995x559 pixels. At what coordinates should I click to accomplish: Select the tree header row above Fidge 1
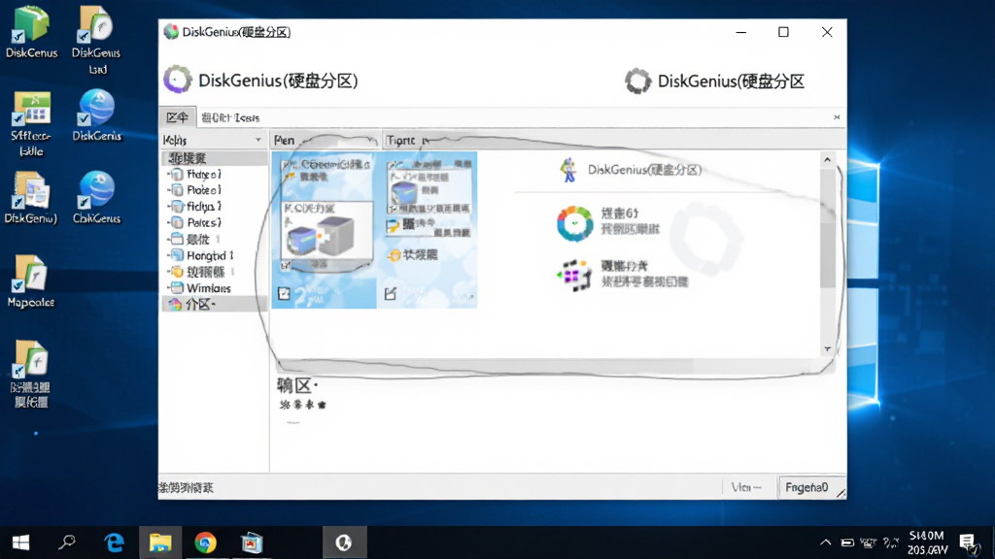[215, 158]
